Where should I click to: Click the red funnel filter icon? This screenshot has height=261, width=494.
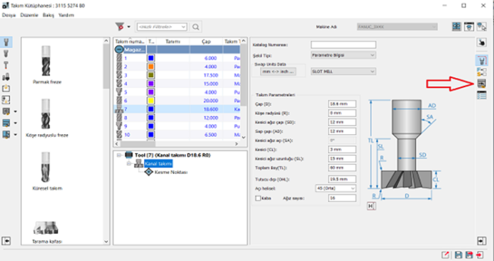coord(120,27)
